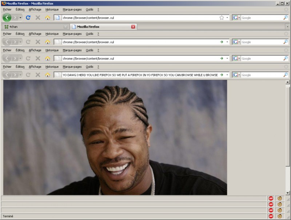
Task: Open the ? help menu in the topmost menu bar
Action: pos(98,9)
